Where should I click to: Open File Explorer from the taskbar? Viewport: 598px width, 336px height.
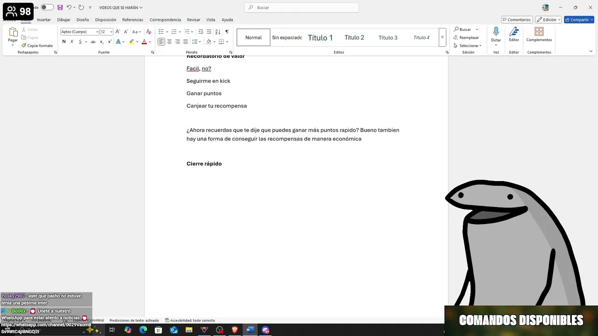pyautogui.click(x=189, y=330)
